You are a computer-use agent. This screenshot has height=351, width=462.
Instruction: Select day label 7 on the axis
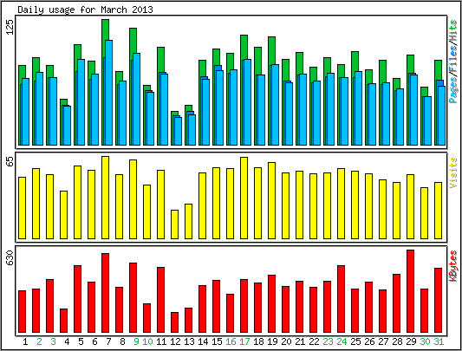(108, 341)
